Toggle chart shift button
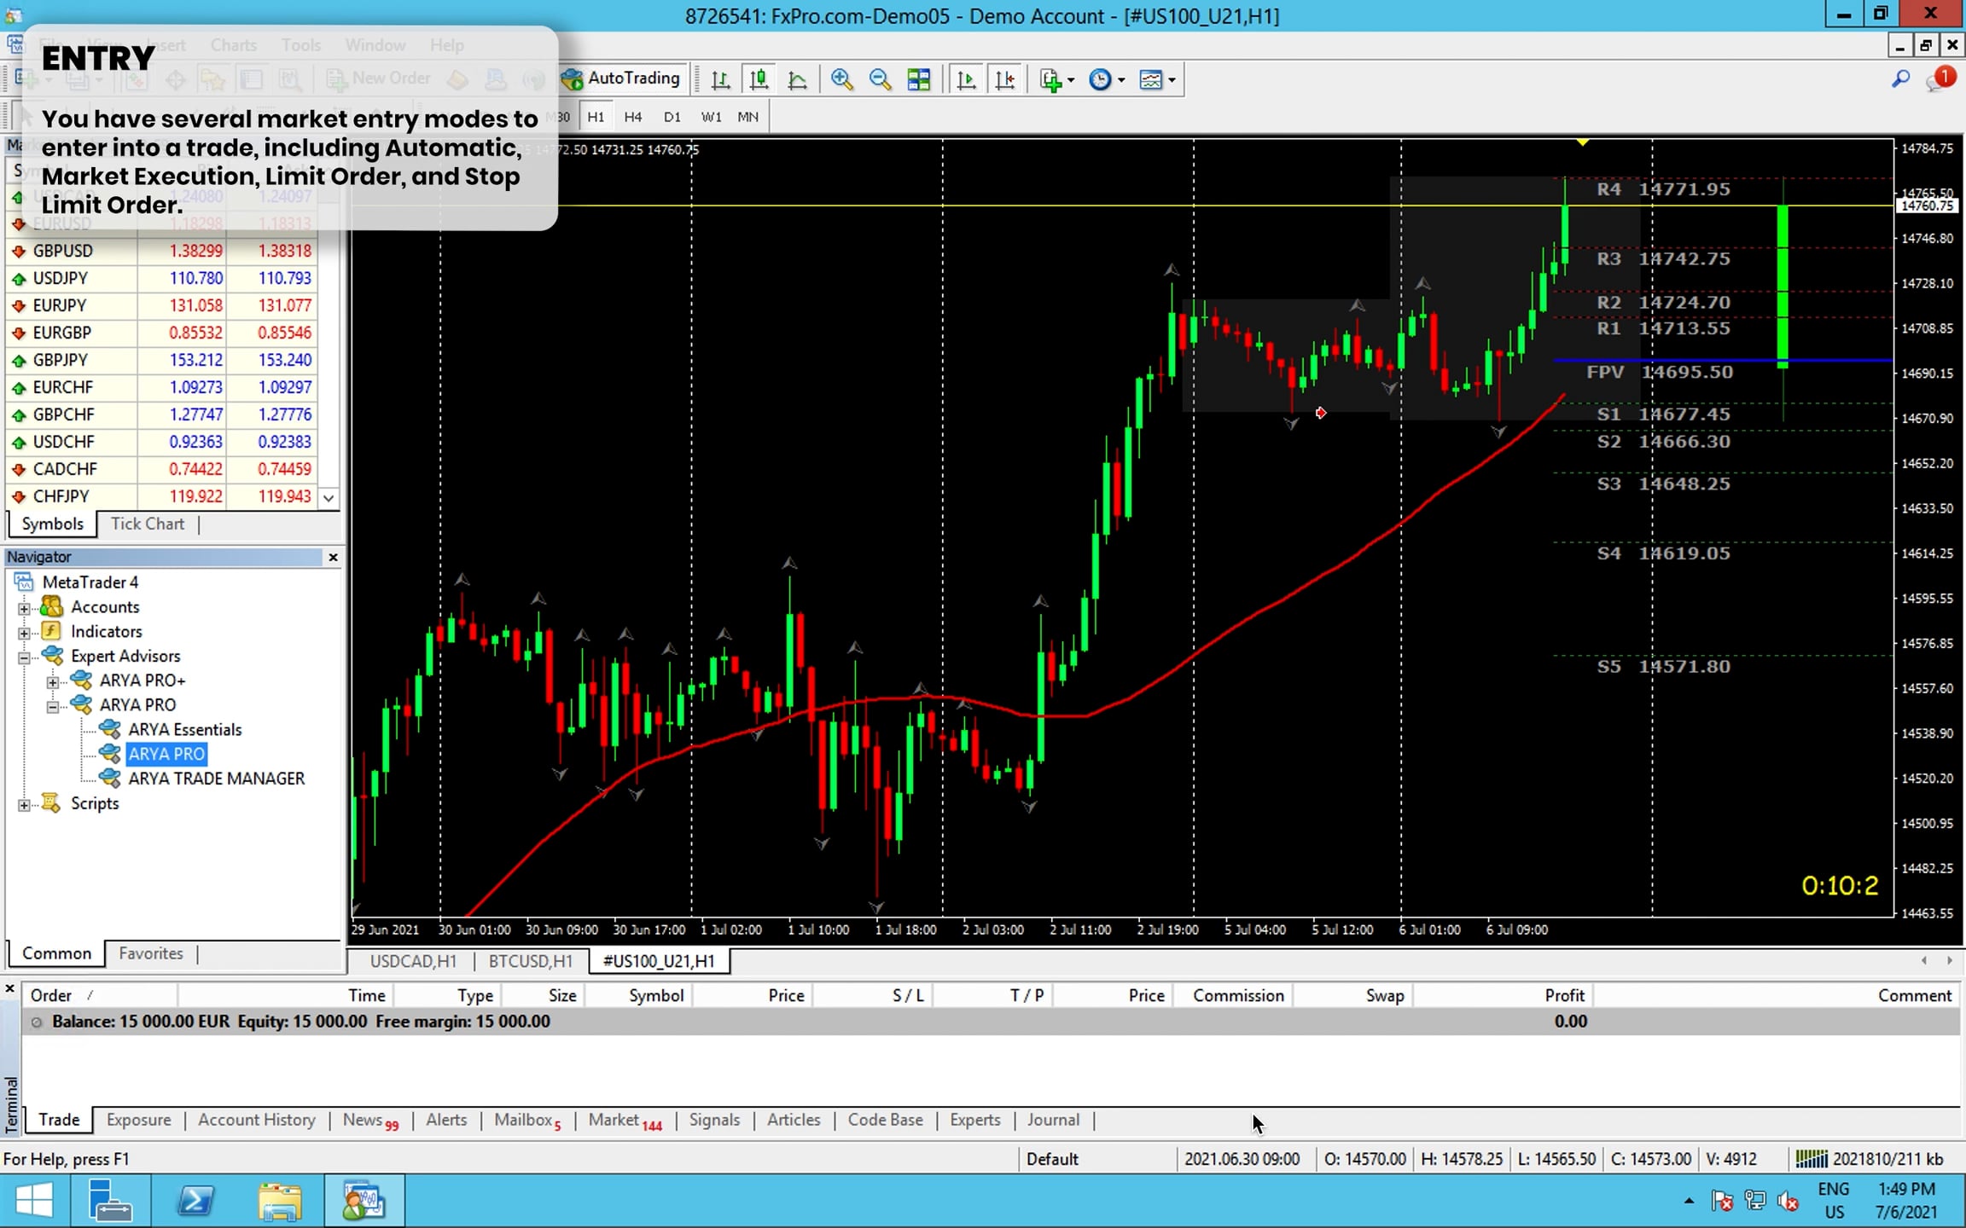Screen dimensions: 1966x1228 click(x=1005, y=79)
